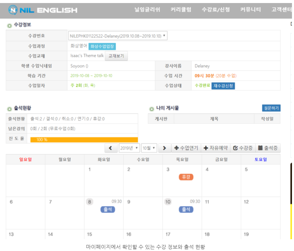Click the 교재보기 button
The width and height of the screenshot is (294, 251).
(116, 56)
